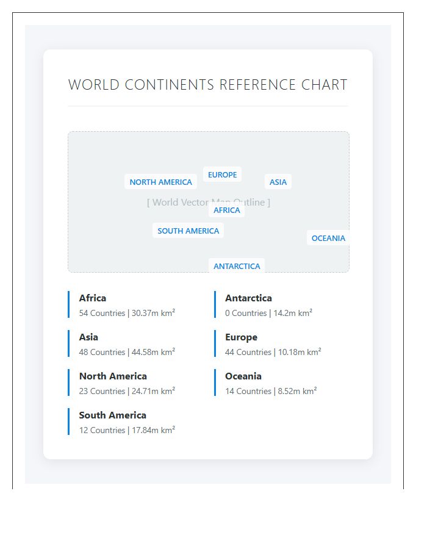This screenshot has width=427, height=549.
Task: Select the Antarctica heading in the list
Action: pyautogui.click(x=248, y=298)
